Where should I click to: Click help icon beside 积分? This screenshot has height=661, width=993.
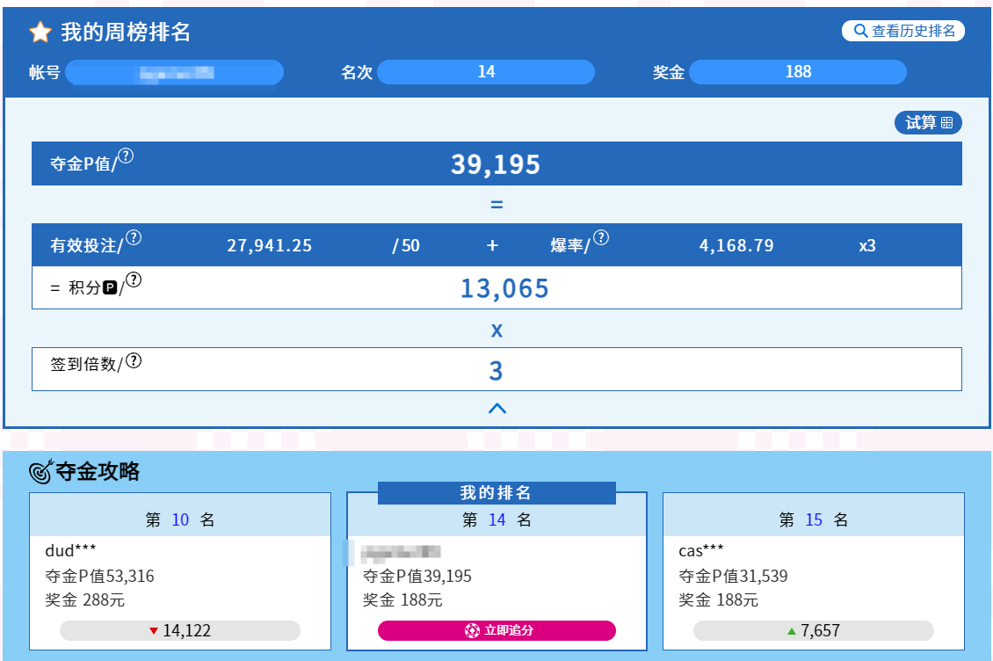(x=134, y=280)
